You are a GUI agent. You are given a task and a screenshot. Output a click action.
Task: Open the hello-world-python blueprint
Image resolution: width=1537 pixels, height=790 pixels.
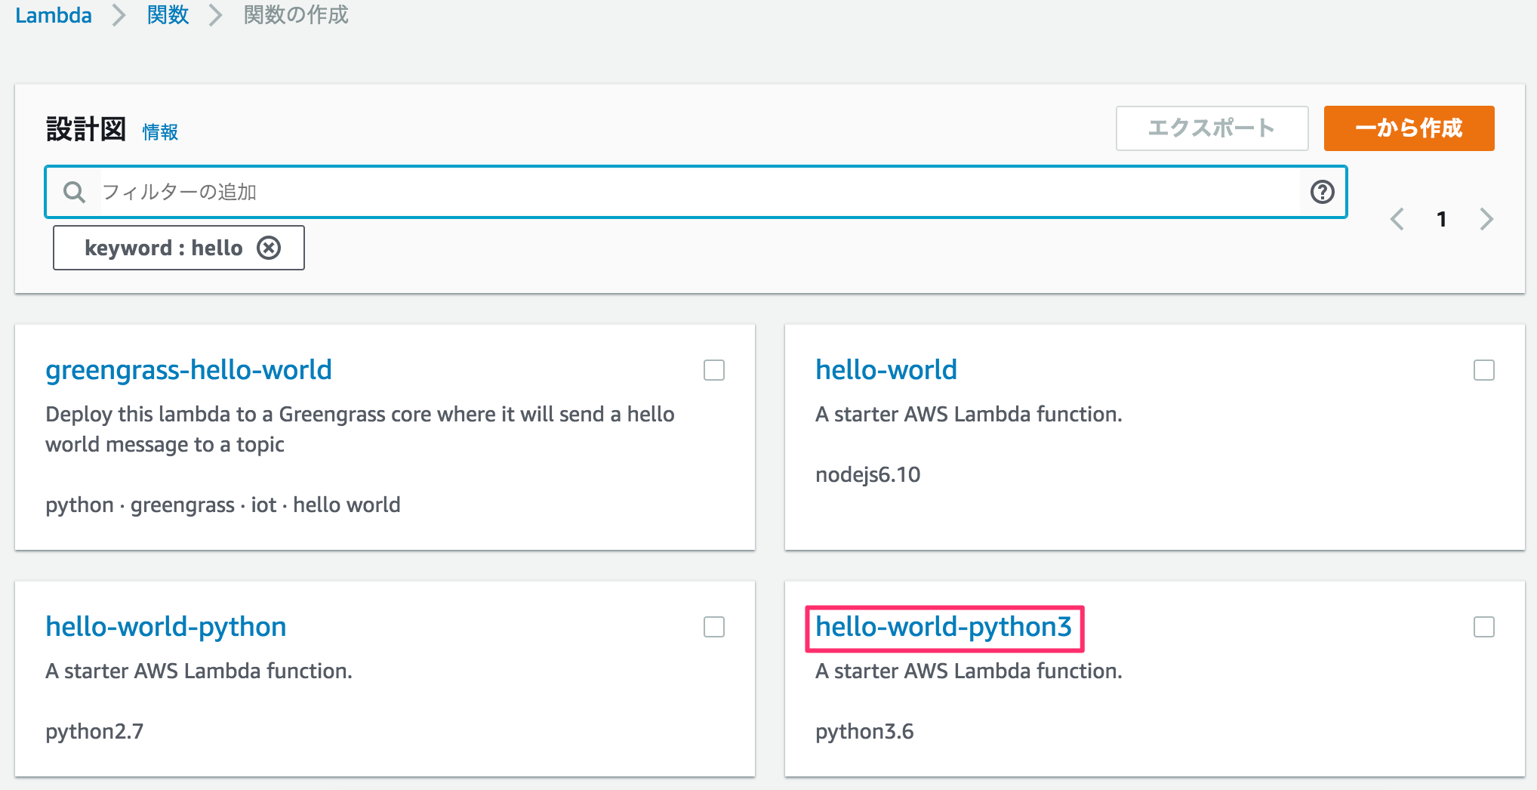[x=165, y=627]
